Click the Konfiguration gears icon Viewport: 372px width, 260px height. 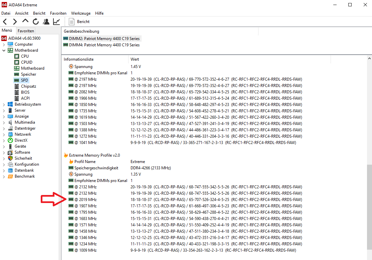click(10, 164)
